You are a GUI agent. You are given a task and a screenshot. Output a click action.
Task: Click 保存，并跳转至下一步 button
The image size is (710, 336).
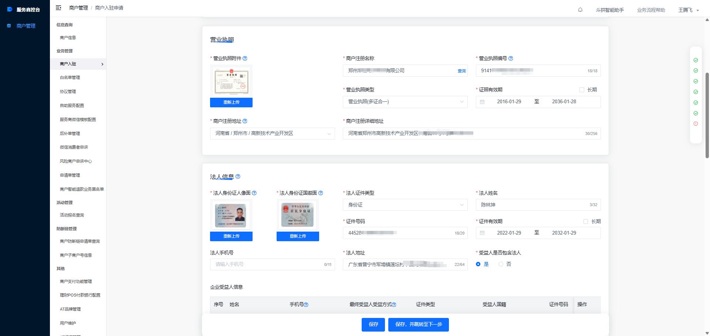tap(419, 325)
